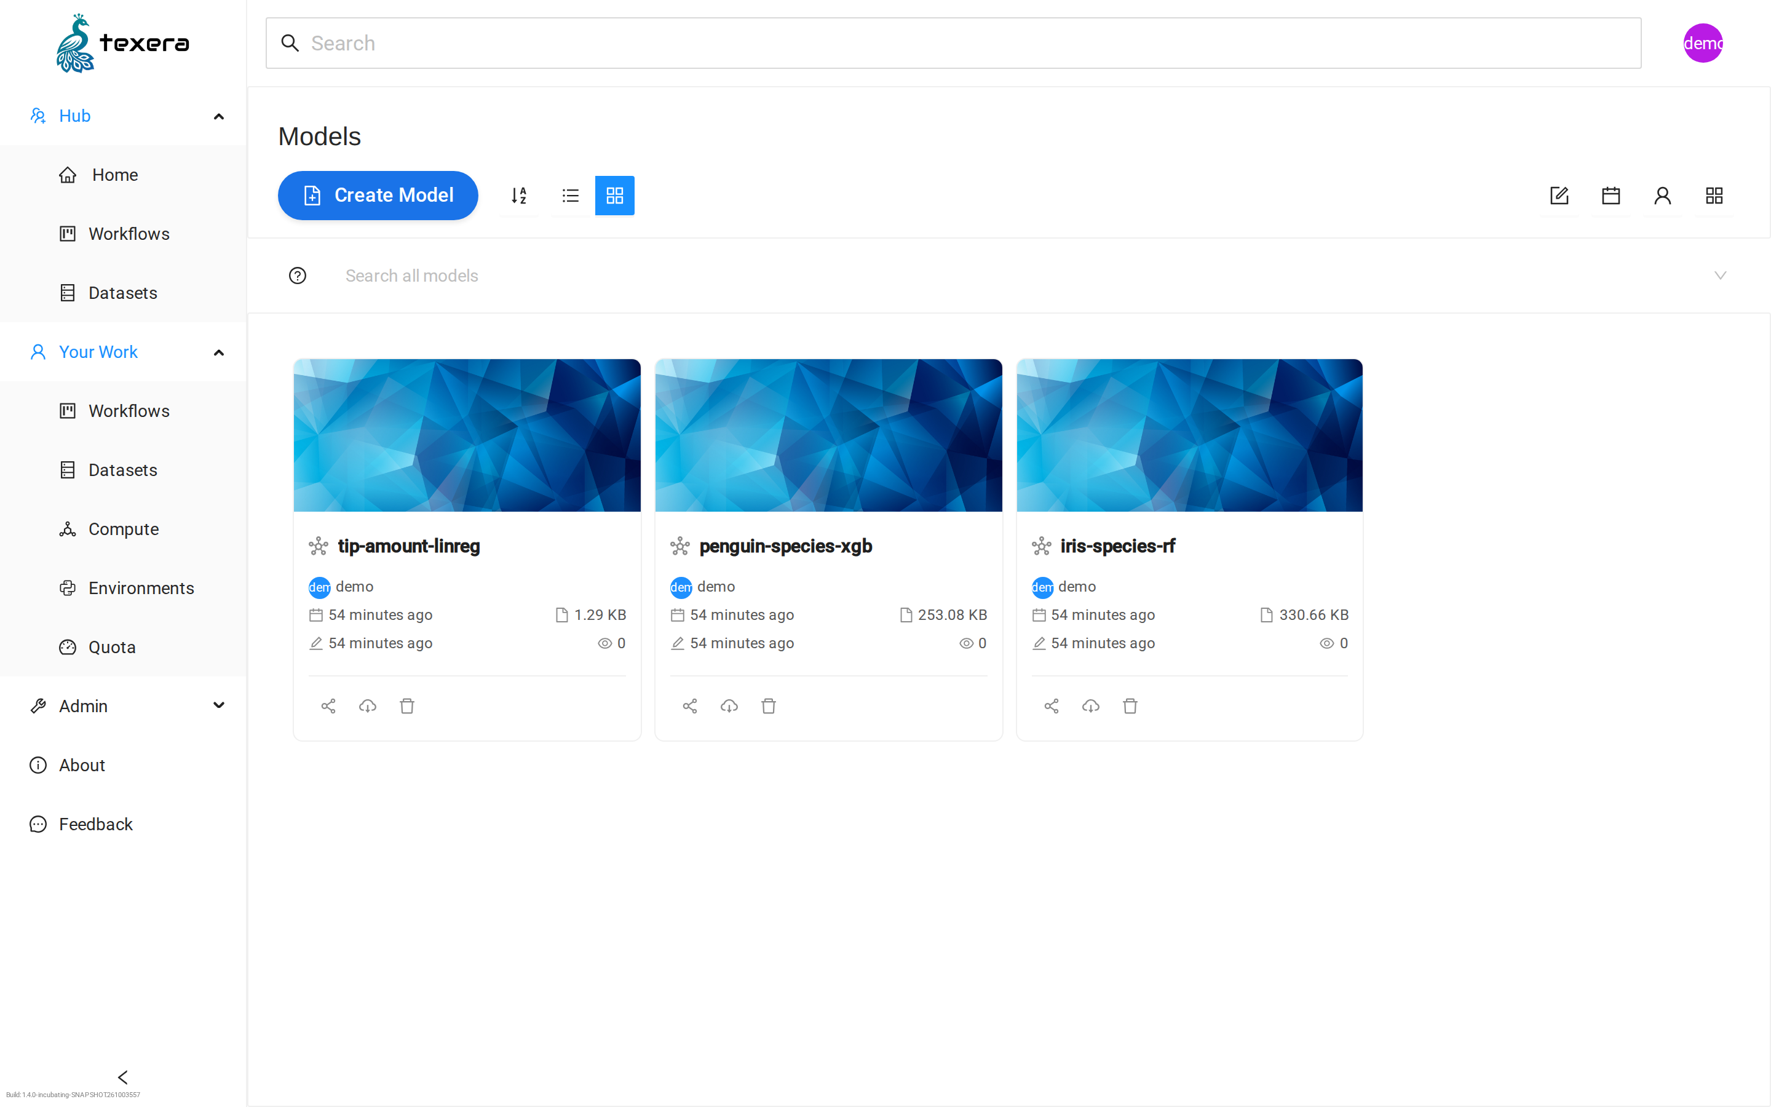
Task: Go to the Compute page
Action: (123, 529)
